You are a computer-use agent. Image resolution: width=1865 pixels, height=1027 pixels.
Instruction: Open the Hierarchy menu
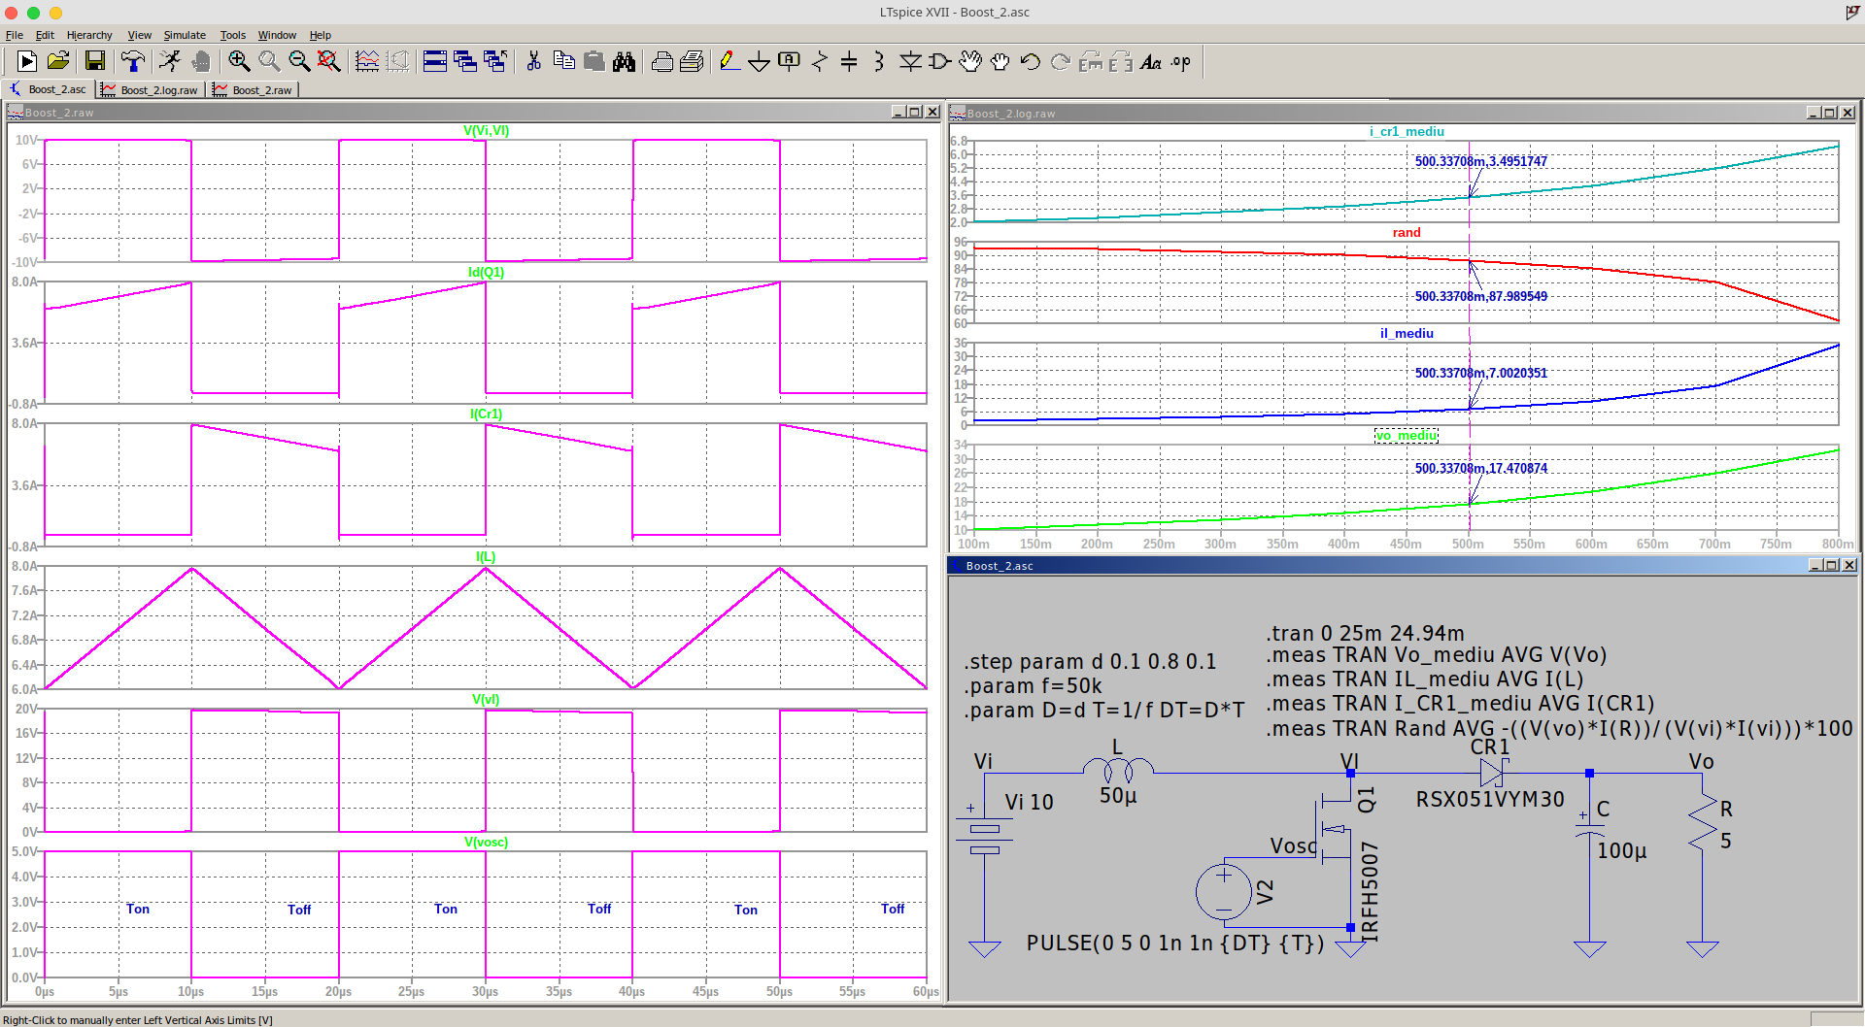(89, 35)
